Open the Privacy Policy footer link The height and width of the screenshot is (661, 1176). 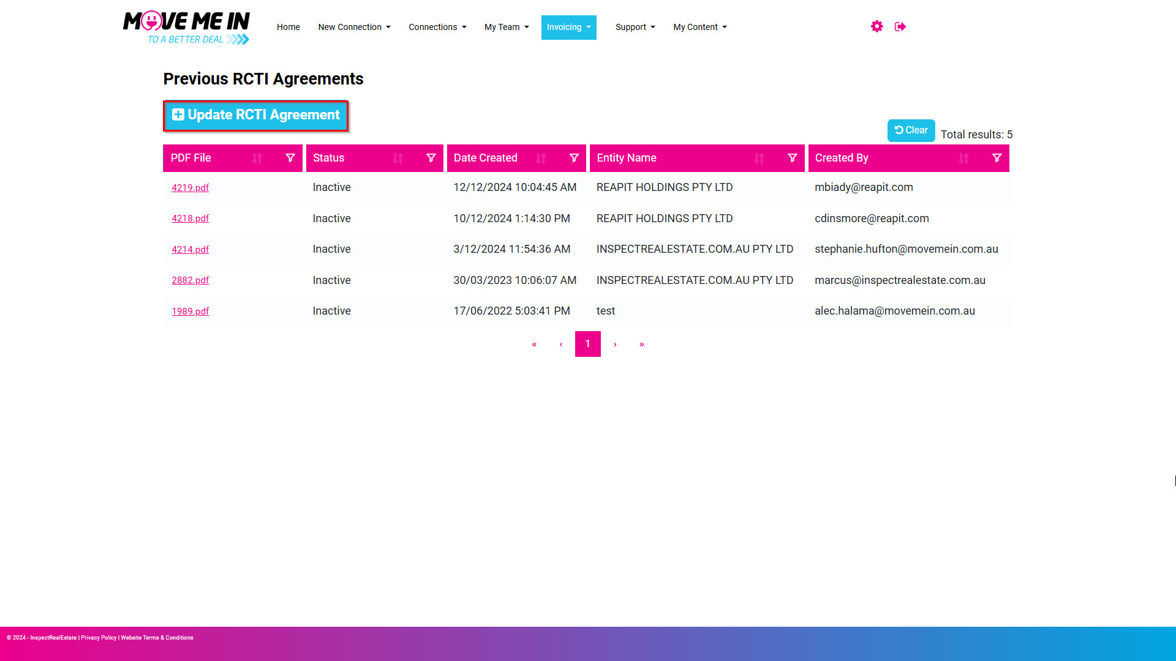99,638
